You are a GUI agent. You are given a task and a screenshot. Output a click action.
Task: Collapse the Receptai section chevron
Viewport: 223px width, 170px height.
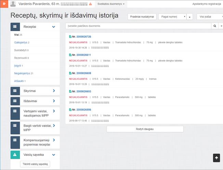53,26
